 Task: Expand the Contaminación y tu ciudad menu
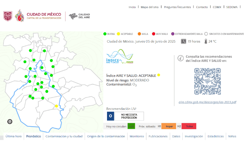point(64,136)
